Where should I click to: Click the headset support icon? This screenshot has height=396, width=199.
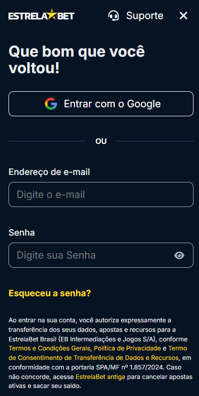click(x=113, y=16)
